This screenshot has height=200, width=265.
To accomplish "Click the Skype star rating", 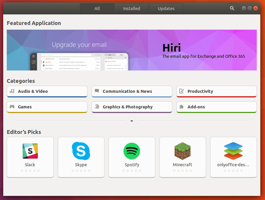I will (x=81, y=171).
